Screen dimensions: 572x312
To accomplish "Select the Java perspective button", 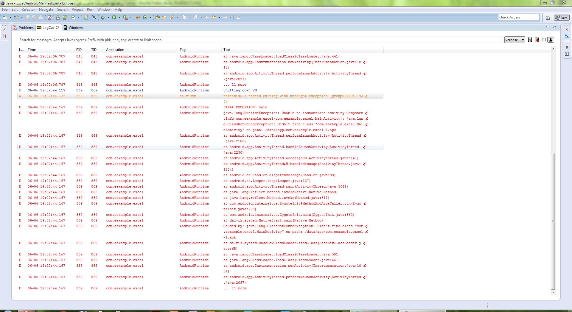I will tap(561, 18).
